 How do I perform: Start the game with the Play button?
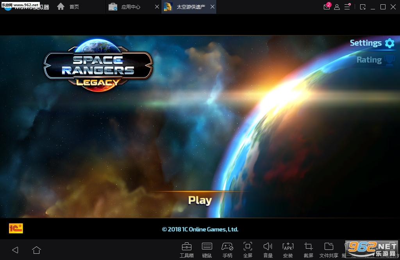click(200, 201)
